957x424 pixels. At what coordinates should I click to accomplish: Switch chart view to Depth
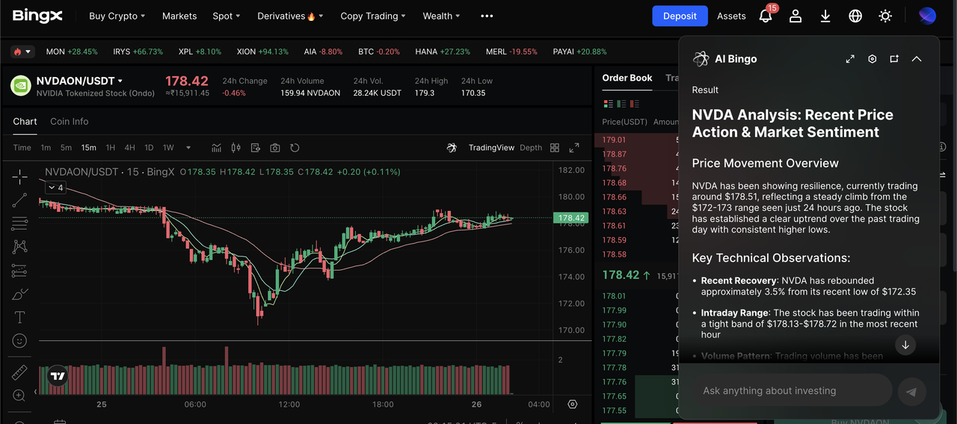click(x=531, y=147)
